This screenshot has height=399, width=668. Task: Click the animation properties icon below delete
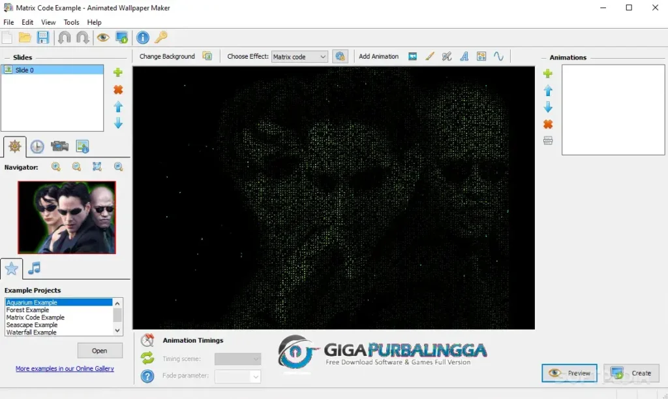pos(548,140)
